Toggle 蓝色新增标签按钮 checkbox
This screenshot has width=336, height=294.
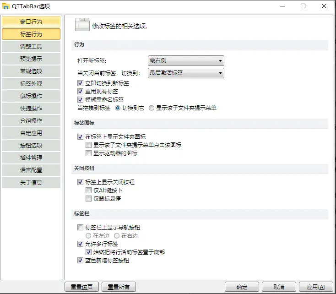click(81, 260)
